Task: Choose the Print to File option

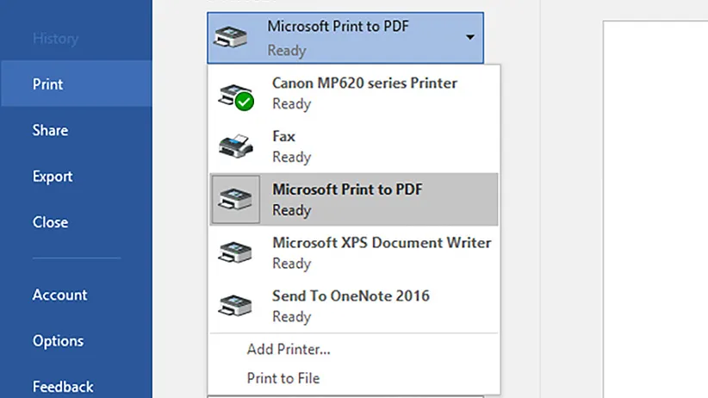Action: [x=283, y=377]
